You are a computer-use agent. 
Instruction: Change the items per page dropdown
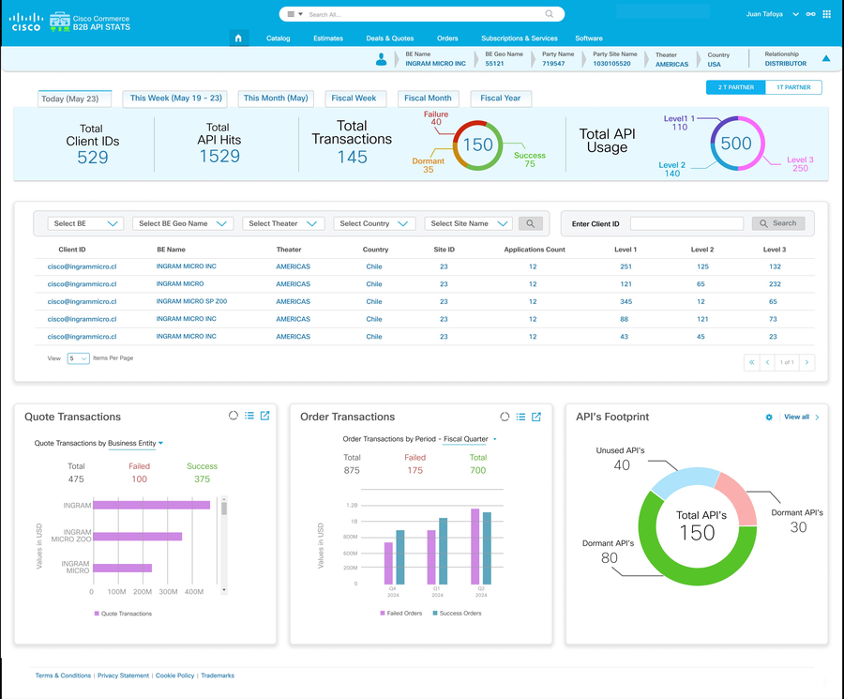(78, 358)
